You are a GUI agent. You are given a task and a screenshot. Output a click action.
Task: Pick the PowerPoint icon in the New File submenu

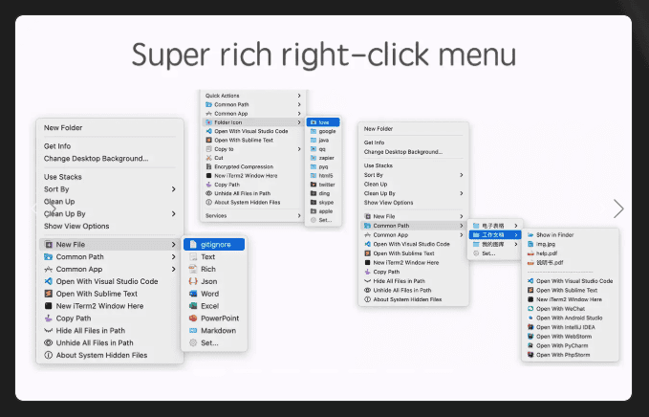click(193, 318)
